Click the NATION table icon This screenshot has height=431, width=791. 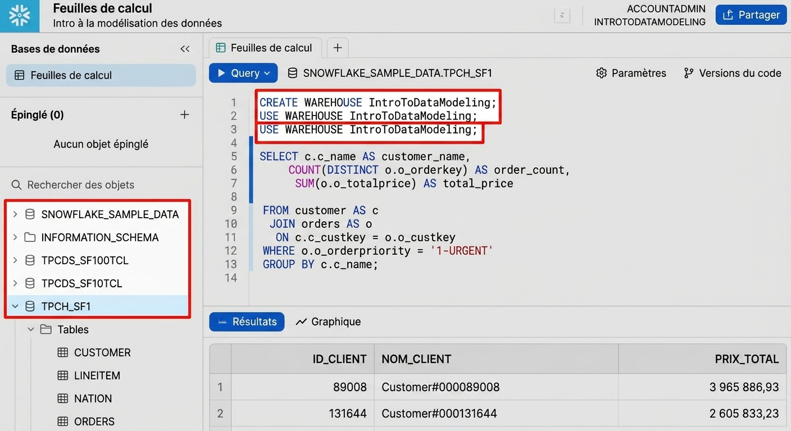(x=63, y=398)
